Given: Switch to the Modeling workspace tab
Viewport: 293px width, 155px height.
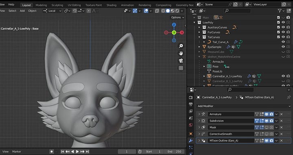Looking at the screenshot, I should pos(41,5).
